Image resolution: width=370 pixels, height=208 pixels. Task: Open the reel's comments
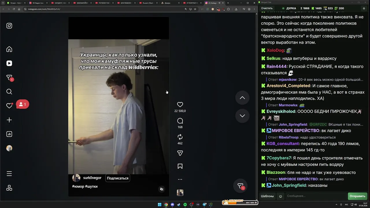tap(180, 121)
